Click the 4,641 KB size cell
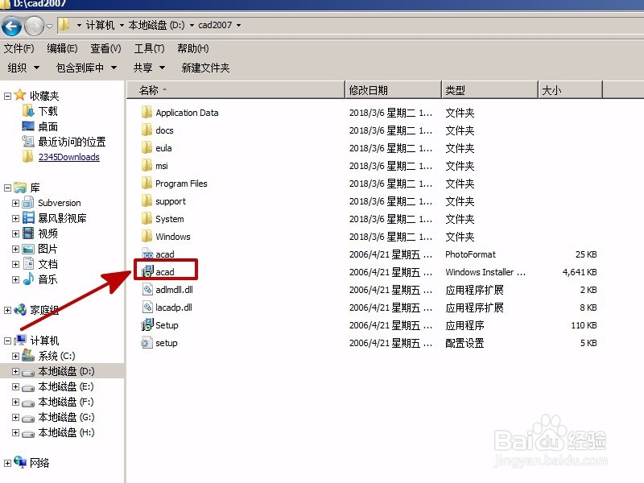 (580, 272)
